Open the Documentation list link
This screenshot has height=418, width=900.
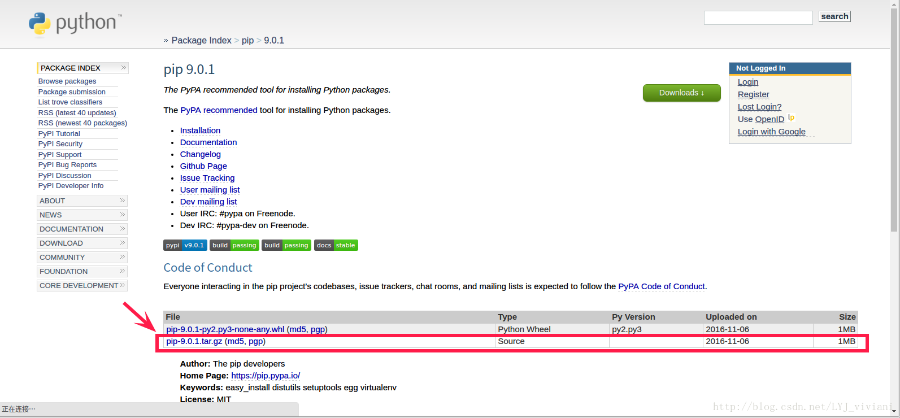click(208, 142)
